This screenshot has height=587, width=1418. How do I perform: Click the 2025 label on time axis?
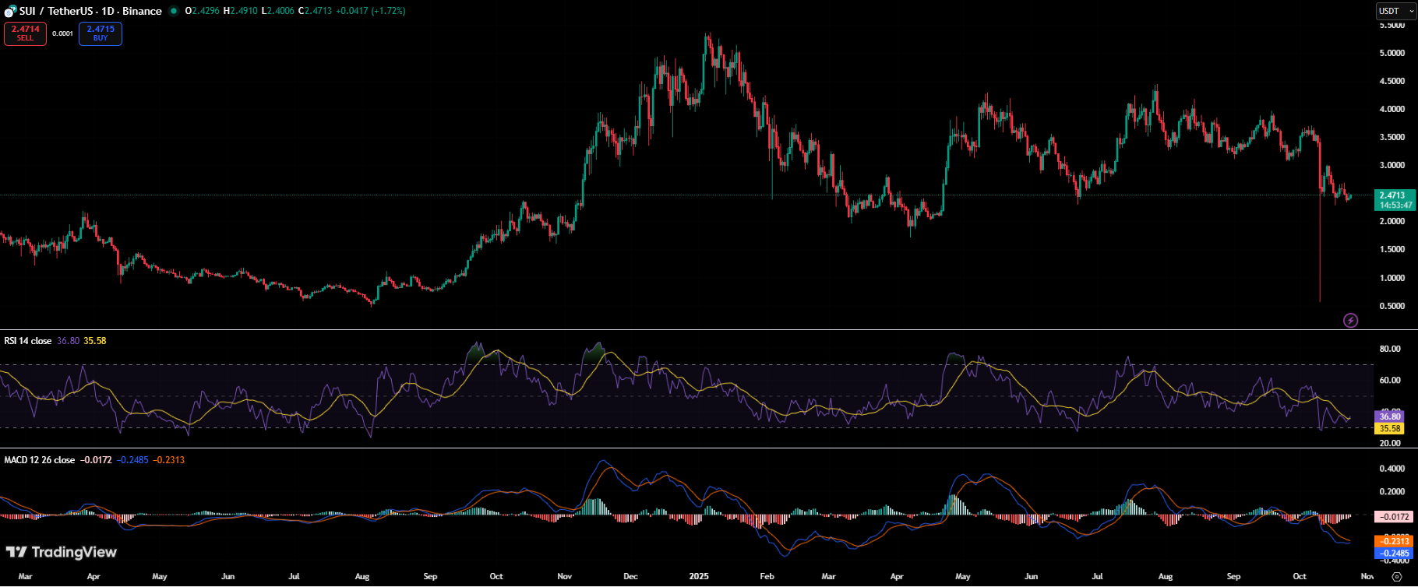click(x=699, y=577)
